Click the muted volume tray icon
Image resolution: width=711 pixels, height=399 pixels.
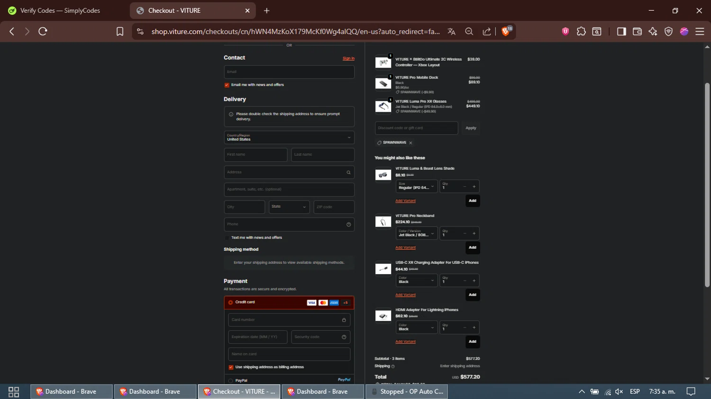[x=619, y=391]
